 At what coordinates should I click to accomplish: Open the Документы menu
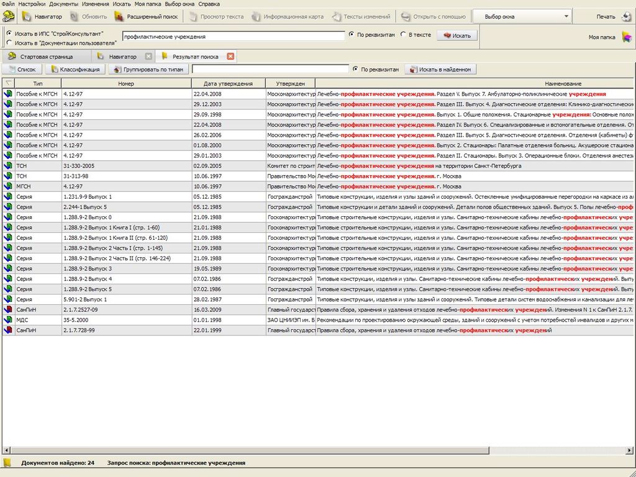pyautogui.click(x=64, y=4)
